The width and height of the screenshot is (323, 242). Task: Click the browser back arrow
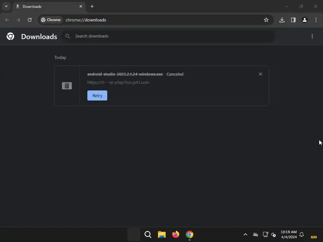click(x=7, y=20)
